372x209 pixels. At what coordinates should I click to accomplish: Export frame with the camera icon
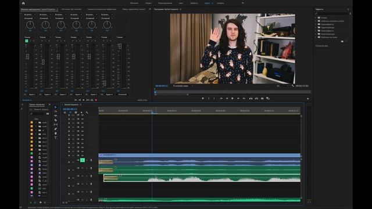click(262, 98)
